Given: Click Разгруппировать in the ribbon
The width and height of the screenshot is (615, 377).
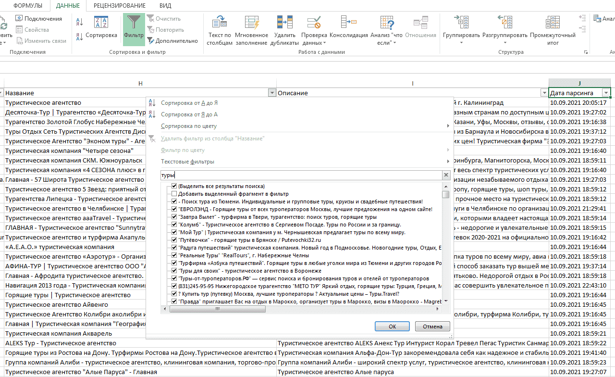Looking at the screenshot, I should click(505, 30).
